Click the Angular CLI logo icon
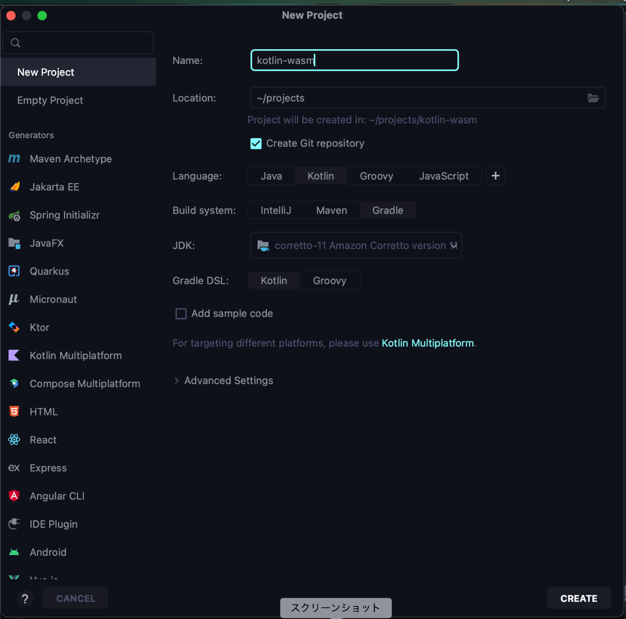This screenshot has width=626, height=619. pyautogui.click(x=14, y=496)
